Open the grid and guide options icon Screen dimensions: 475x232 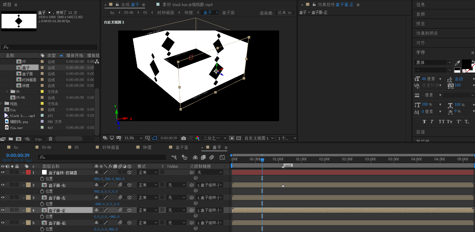point(148,138)
